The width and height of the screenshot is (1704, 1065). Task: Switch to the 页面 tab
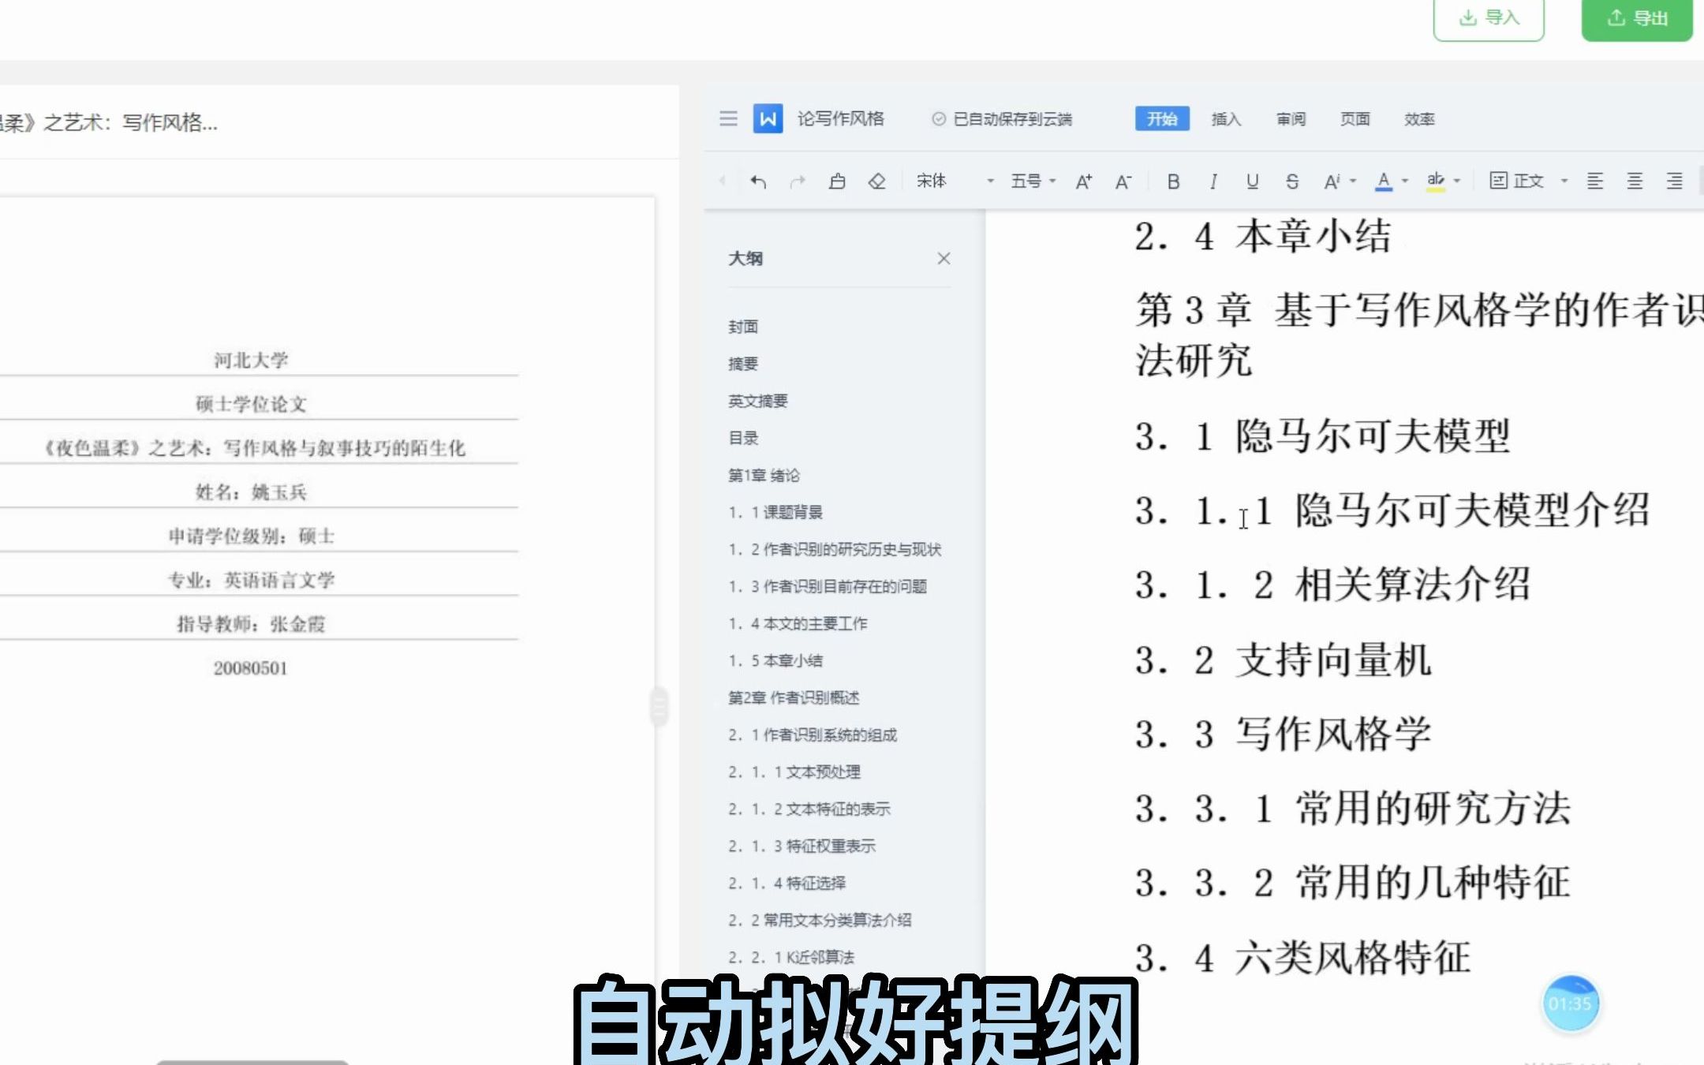coord(1355,119)
